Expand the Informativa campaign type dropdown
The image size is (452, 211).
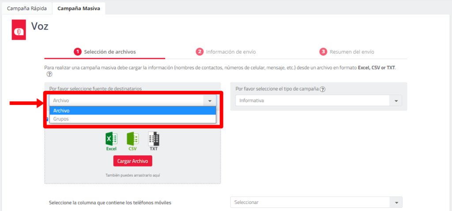pyautogui.click(x=395, y=101)
